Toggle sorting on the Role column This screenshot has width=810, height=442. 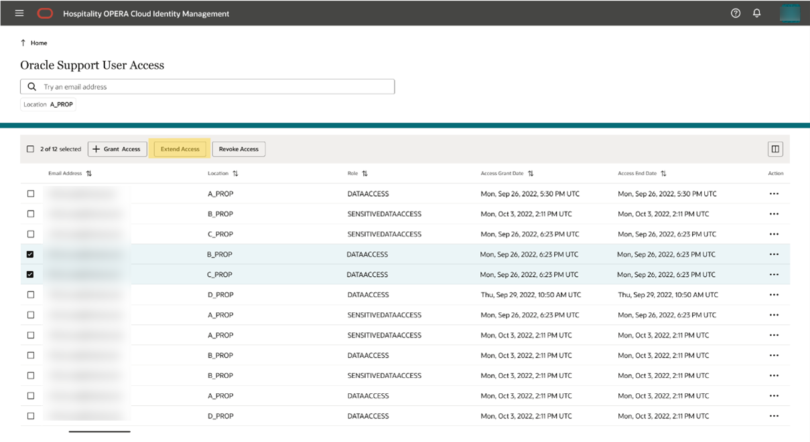pyautogui.click(x=364, y=173)
